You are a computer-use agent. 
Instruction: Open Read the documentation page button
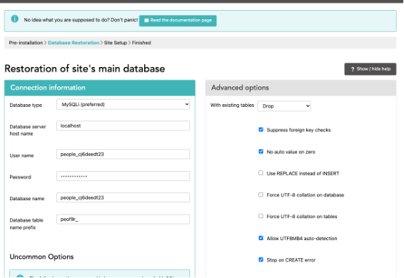pos(178,21)
